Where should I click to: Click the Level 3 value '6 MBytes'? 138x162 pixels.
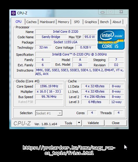pos(95,102)
